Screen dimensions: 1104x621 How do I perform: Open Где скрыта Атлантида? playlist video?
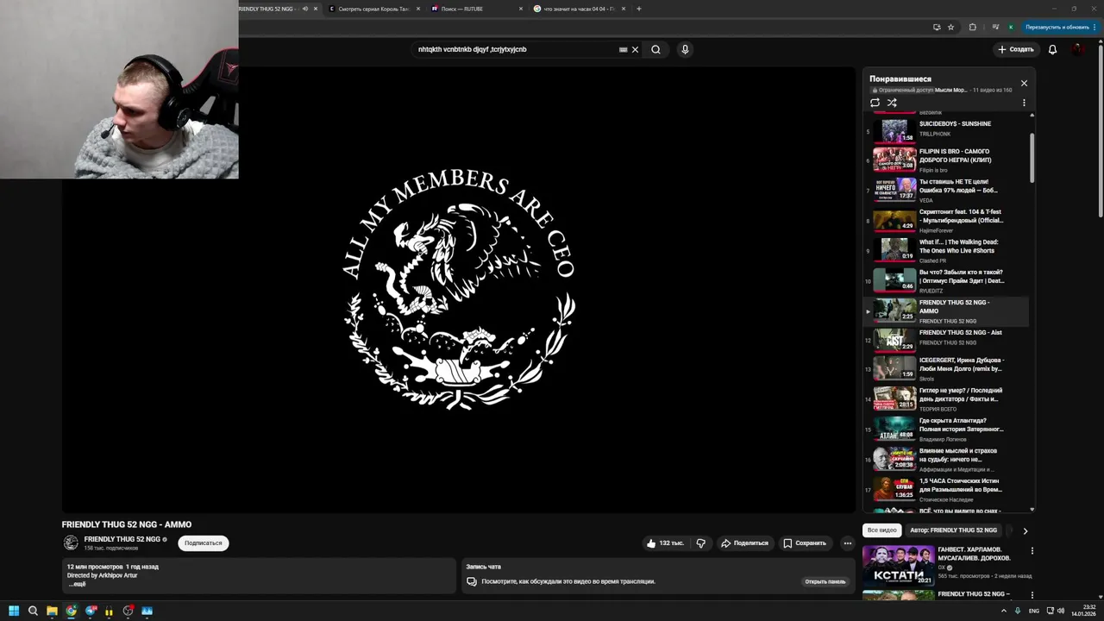946,430
